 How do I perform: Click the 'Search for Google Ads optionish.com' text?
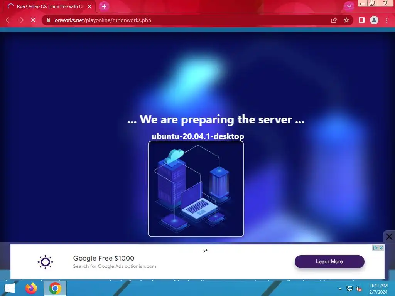pos(114,266)
